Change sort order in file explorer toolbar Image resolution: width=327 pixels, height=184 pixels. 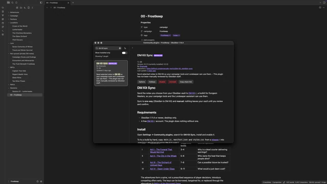pos(25,8)
